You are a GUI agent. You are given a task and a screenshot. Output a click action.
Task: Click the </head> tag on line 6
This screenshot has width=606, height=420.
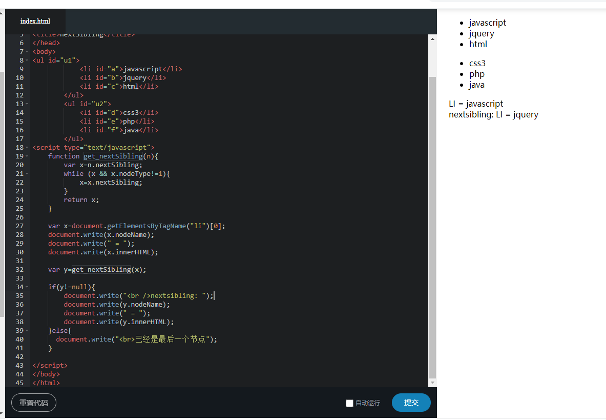point(46,43)
